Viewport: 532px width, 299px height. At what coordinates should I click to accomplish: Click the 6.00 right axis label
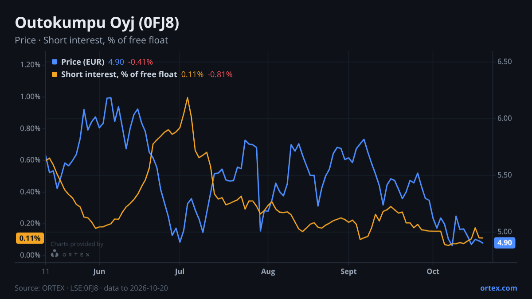[x=505, y=118]
